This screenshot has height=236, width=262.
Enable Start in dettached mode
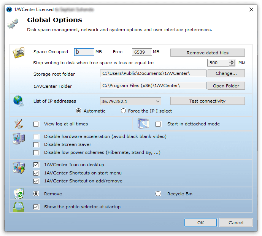[x=158, y=124]
